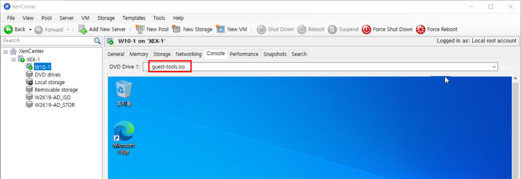The height and width of the screenshot is (179, 521).
Task: Open the DVD Drive 1 ISO dropdown
Action: pos(495,67)
